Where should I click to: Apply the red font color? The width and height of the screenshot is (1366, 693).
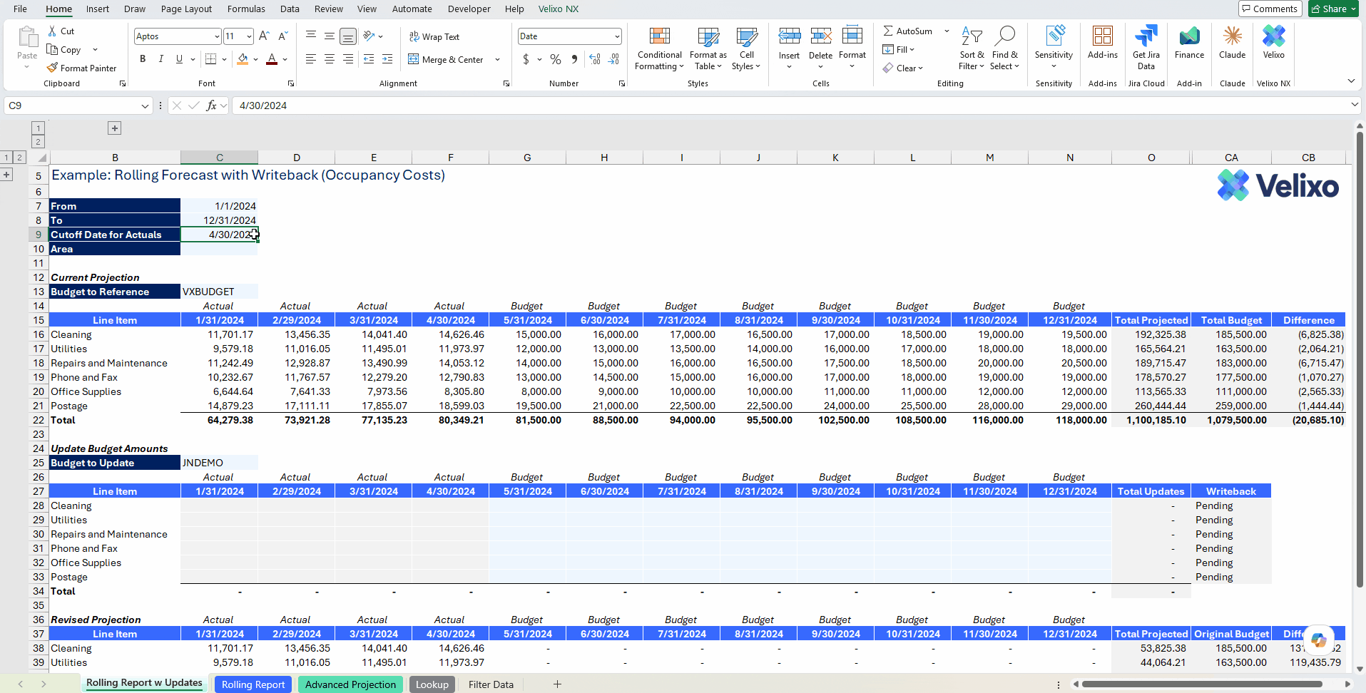click(272, 59)
